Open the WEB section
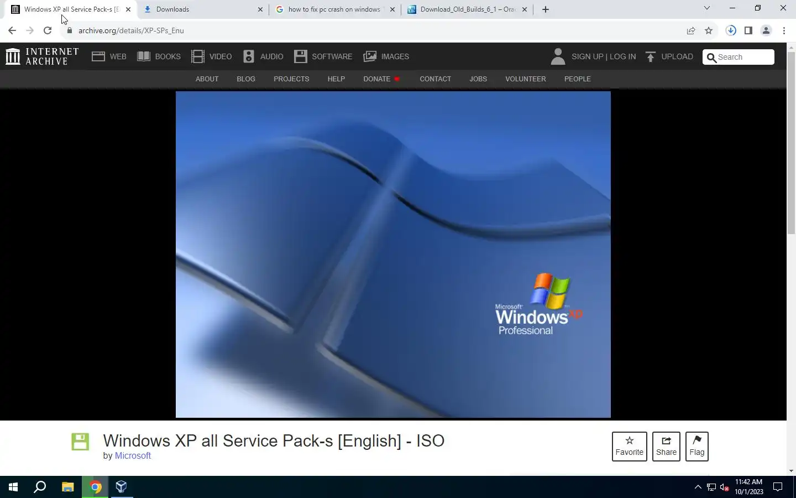This screenshot has width=796, height=498. [109, 56]
